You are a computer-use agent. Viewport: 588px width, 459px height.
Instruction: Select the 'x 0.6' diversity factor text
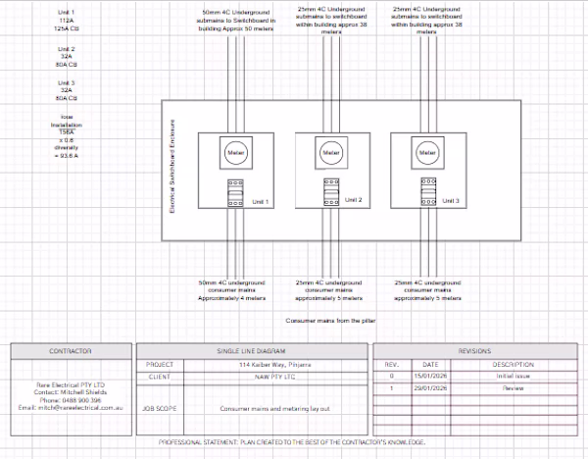(67, 140)
